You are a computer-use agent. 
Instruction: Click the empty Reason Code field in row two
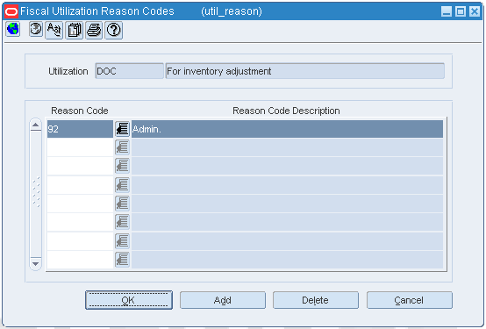click(80, 147)
